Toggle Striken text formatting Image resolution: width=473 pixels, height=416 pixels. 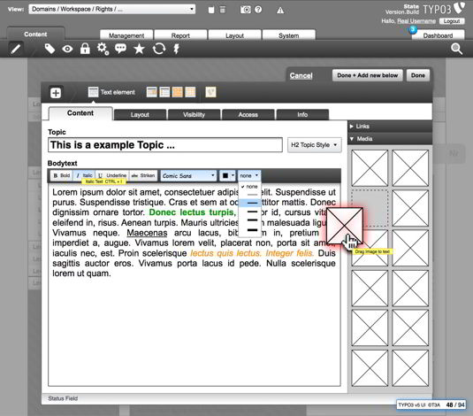click(x=143, y=175)
